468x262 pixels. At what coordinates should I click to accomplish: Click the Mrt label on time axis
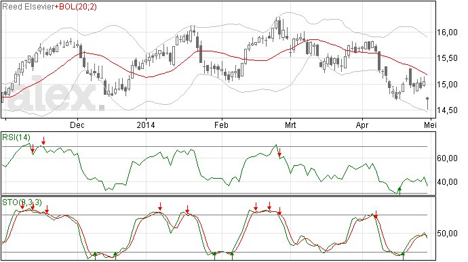(290, 125)
